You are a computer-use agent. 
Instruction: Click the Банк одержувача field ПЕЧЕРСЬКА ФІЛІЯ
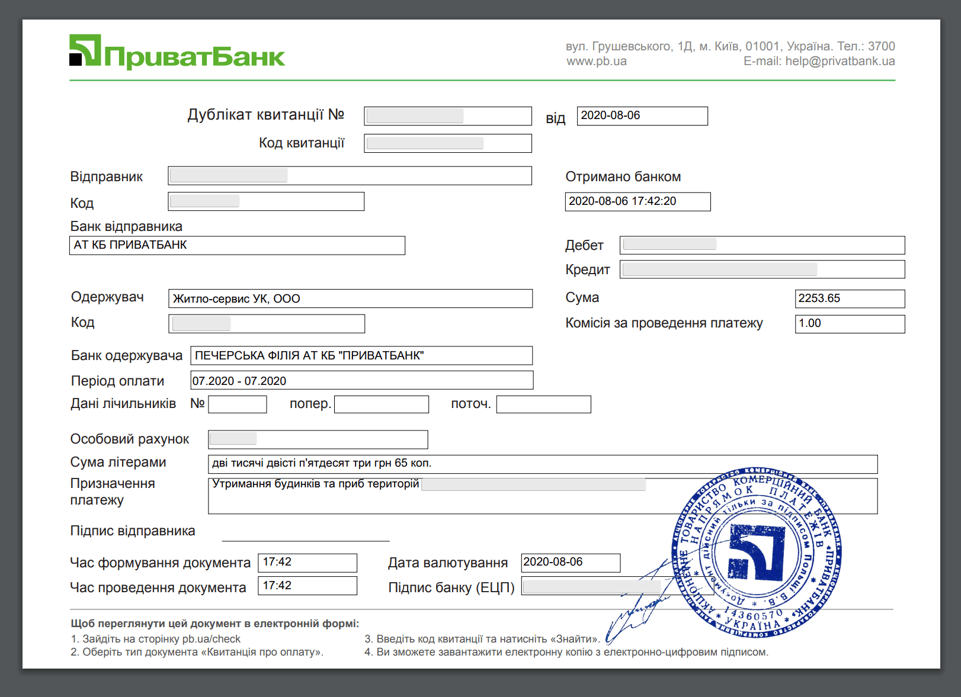pos(361,355)
